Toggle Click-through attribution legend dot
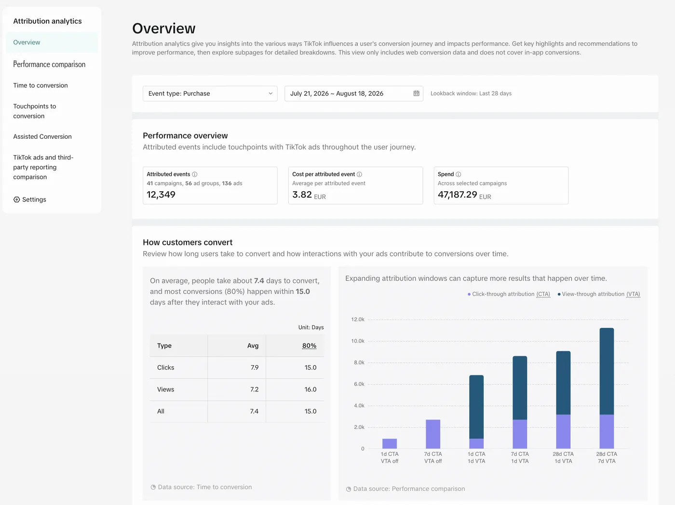 (469, 294)
